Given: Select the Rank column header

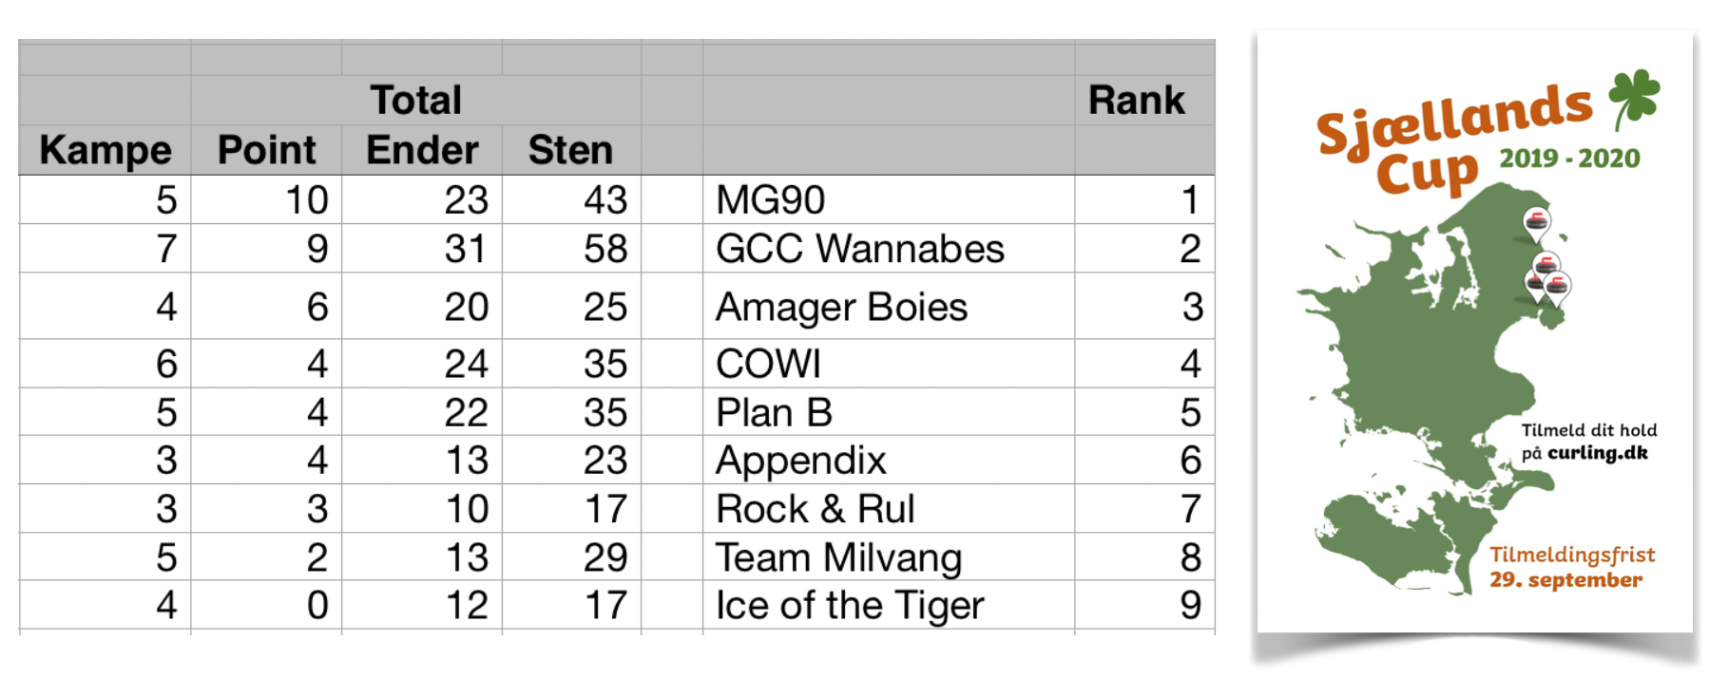Looking at the screenshot, I should (1136, 100).
